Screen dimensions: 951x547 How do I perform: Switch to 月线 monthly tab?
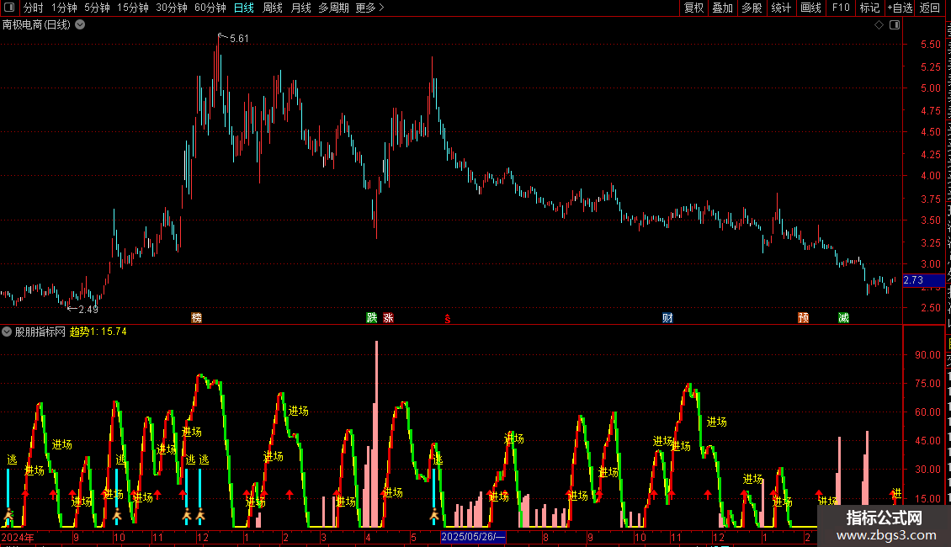click(300, 8)
